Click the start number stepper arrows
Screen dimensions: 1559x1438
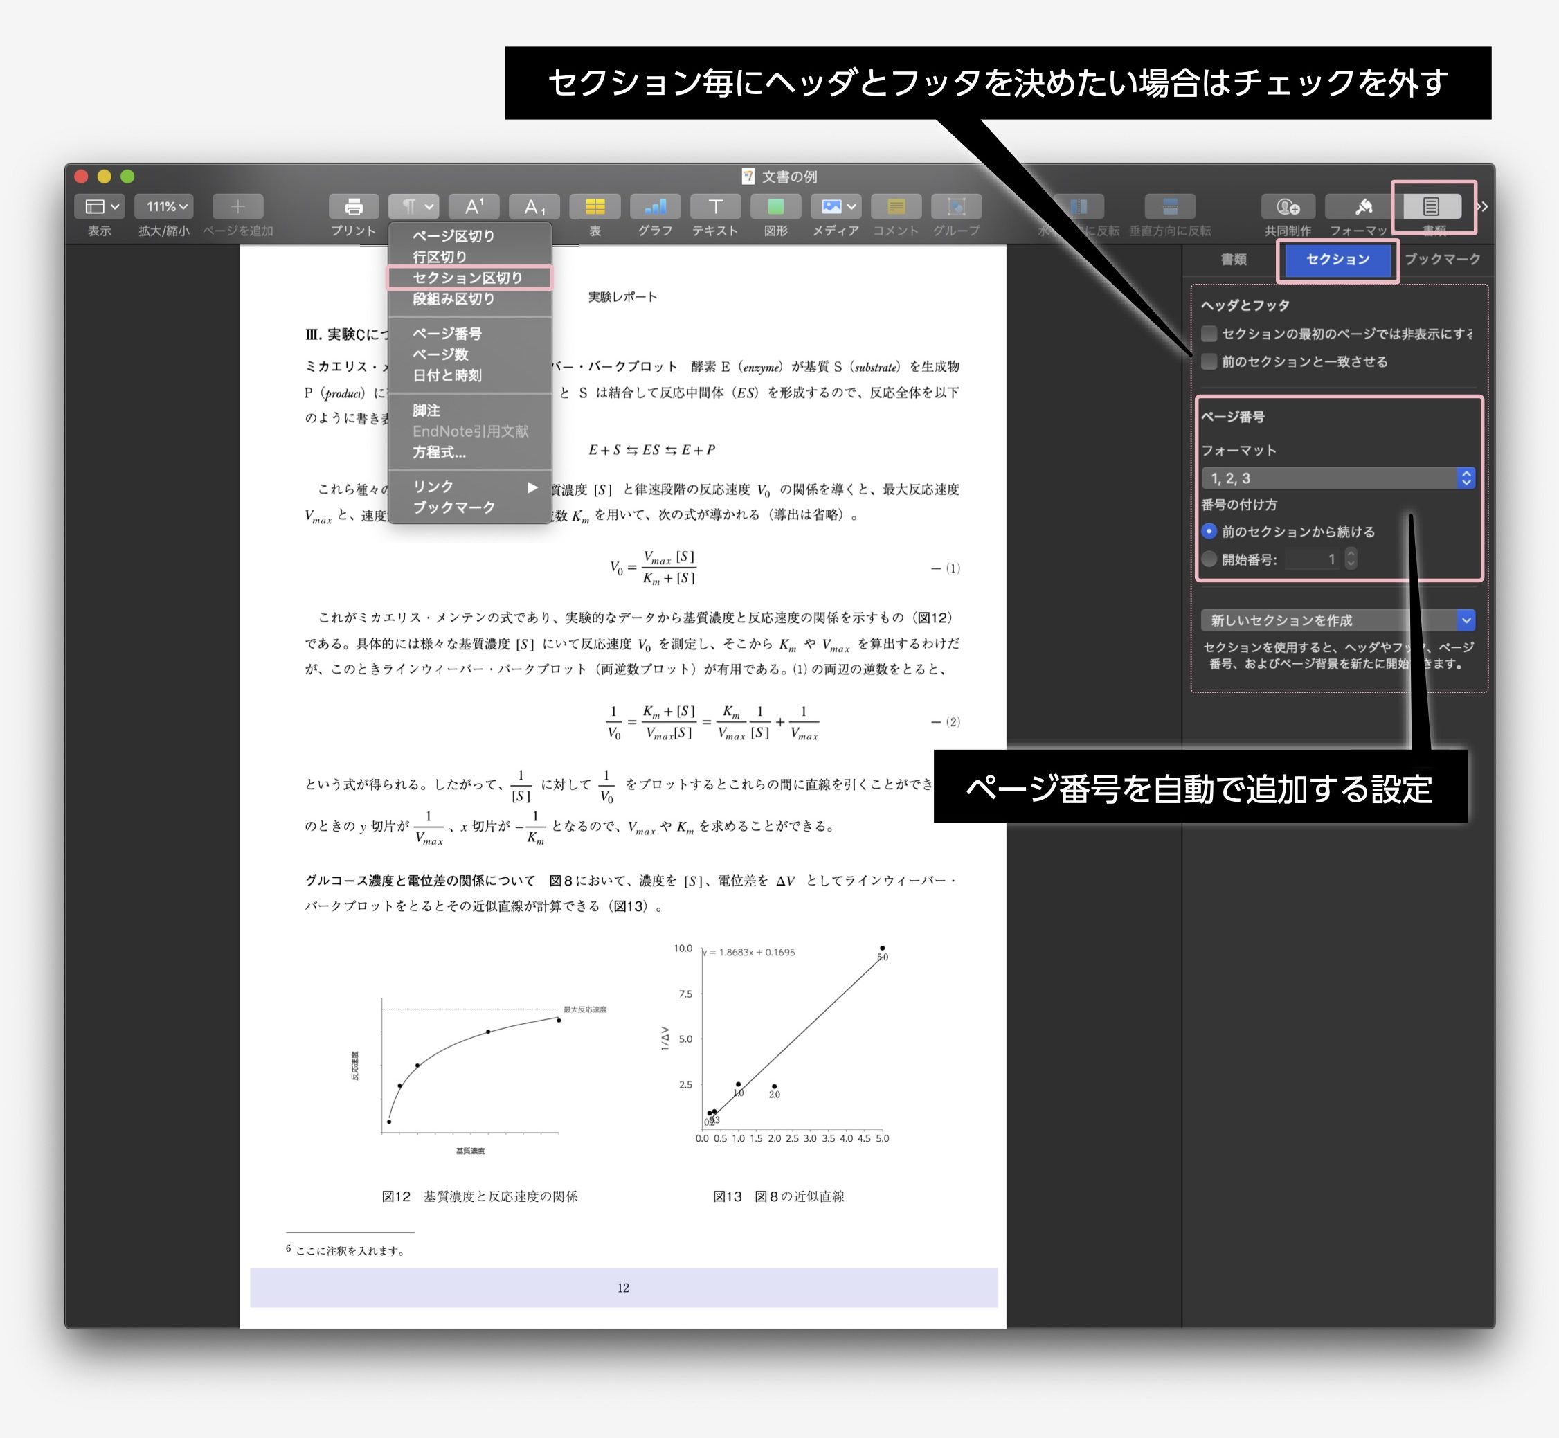1351,559
